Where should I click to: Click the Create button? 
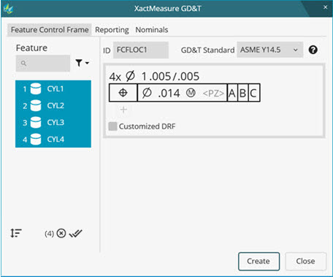coord(259,261)
